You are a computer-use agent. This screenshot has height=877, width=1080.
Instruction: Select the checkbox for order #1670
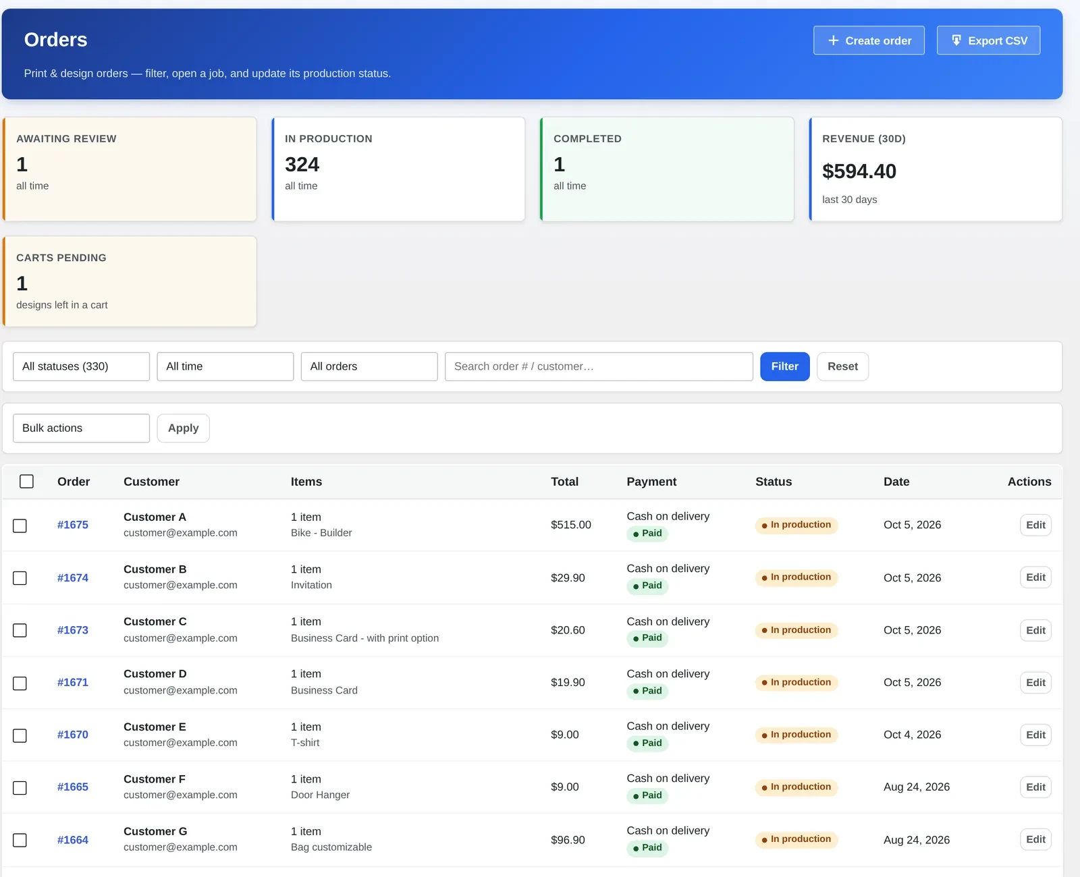20,735
